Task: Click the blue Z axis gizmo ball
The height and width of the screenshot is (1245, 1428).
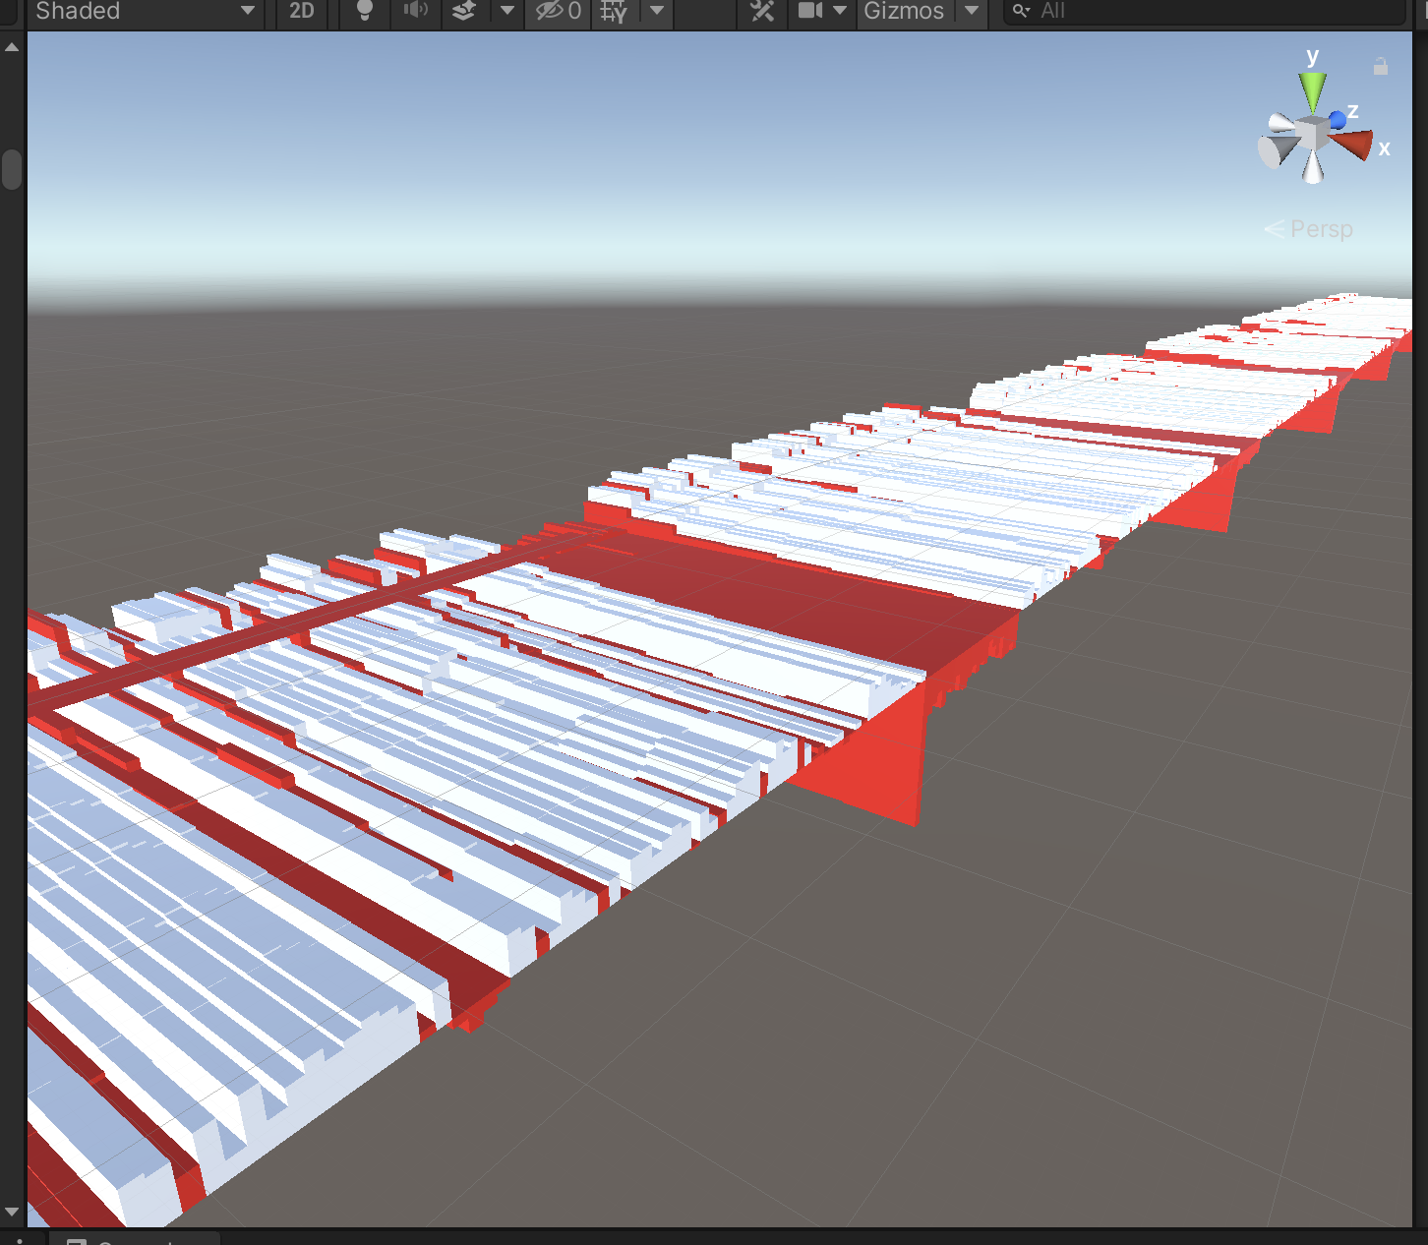Action: pyautogui.click(x=1338, y=120)
